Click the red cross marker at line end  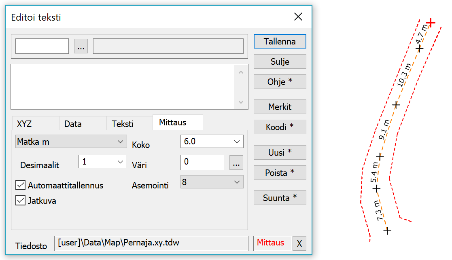(431, 23)
